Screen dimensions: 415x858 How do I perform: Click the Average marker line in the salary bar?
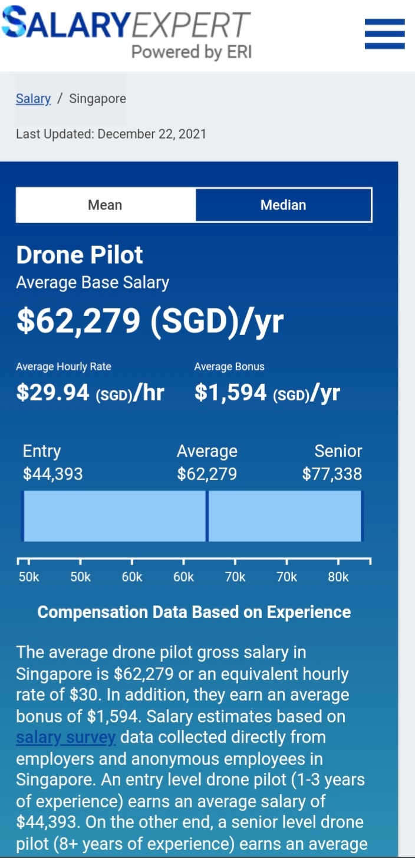click(x=207, y=516)
